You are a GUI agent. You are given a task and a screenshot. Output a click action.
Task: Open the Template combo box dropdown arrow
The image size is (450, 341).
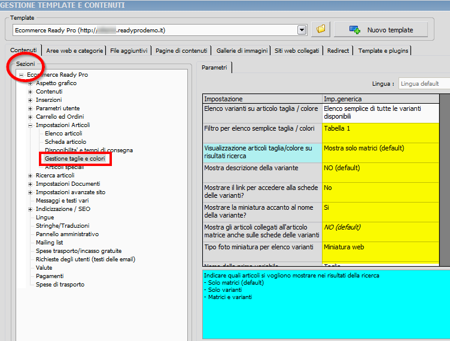[302, 30]
